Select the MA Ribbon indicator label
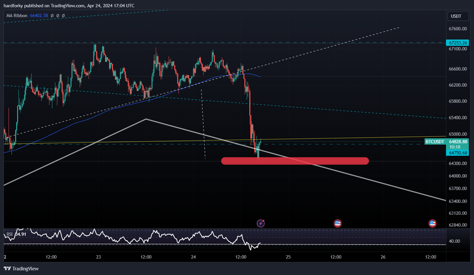The image size is (474, 275). pos(17,15)
